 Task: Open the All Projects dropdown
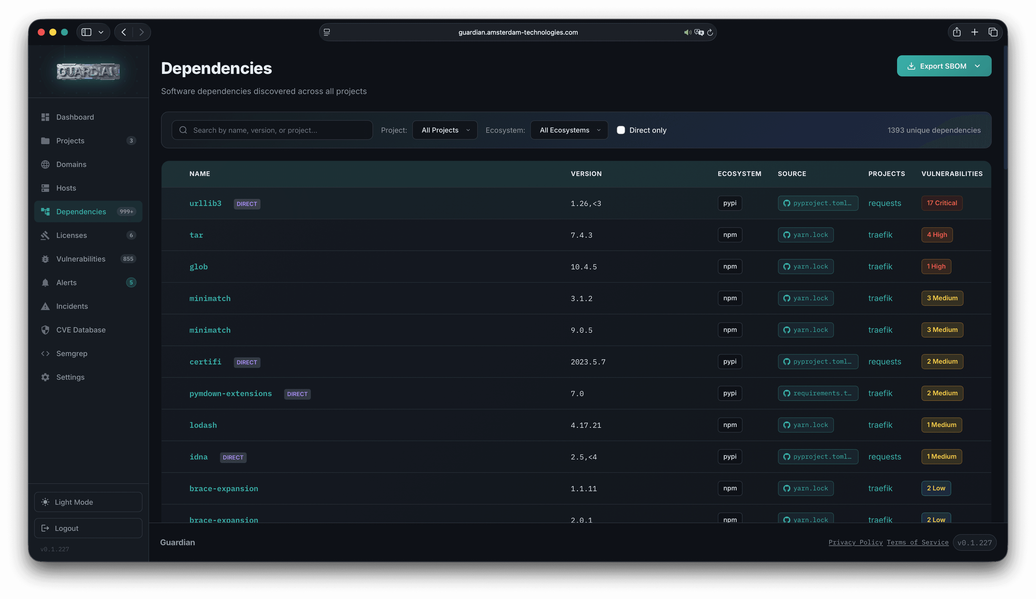445,130
